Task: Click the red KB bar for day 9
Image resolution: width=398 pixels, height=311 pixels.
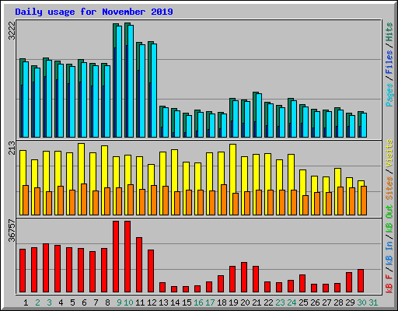Action: (x=116, y=257)
